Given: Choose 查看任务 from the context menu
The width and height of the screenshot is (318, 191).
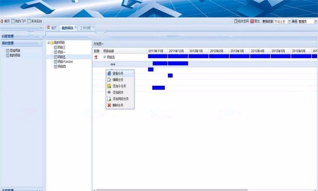Looking at the screenshot, I should point(120,74).
